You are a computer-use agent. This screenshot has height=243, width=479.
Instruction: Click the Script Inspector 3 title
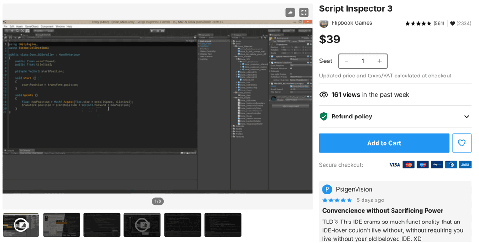click(x=356, y=8)
